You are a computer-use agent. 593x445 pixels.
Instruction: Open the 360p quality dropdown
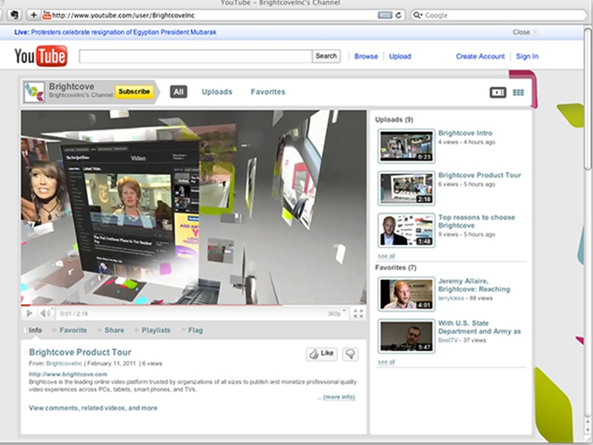coord(337,313)
